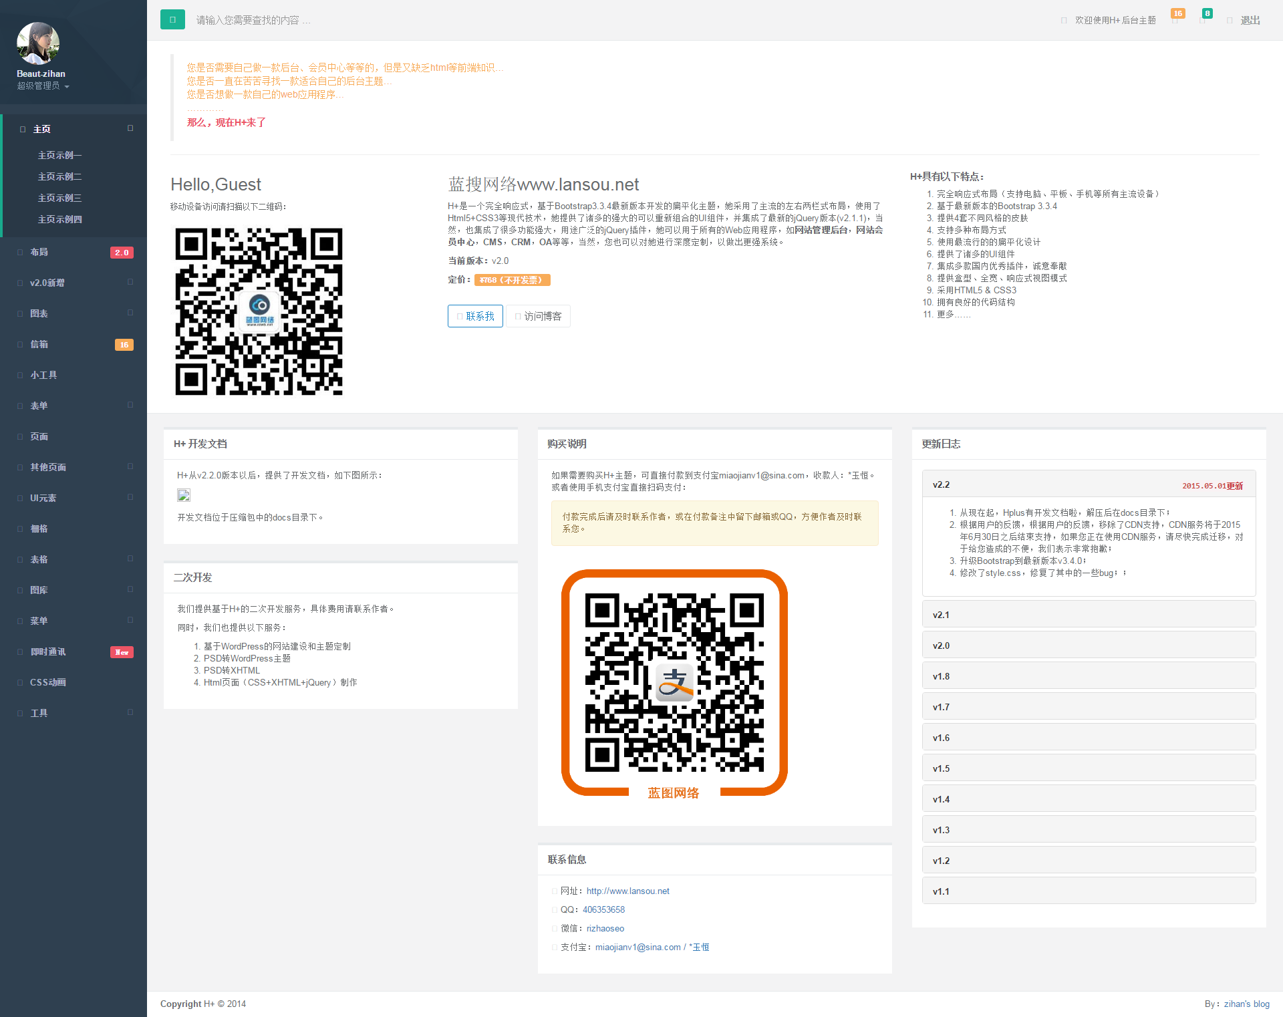
Task: Open the 菜单 sidebar item
Action: [x=74, y=621]
